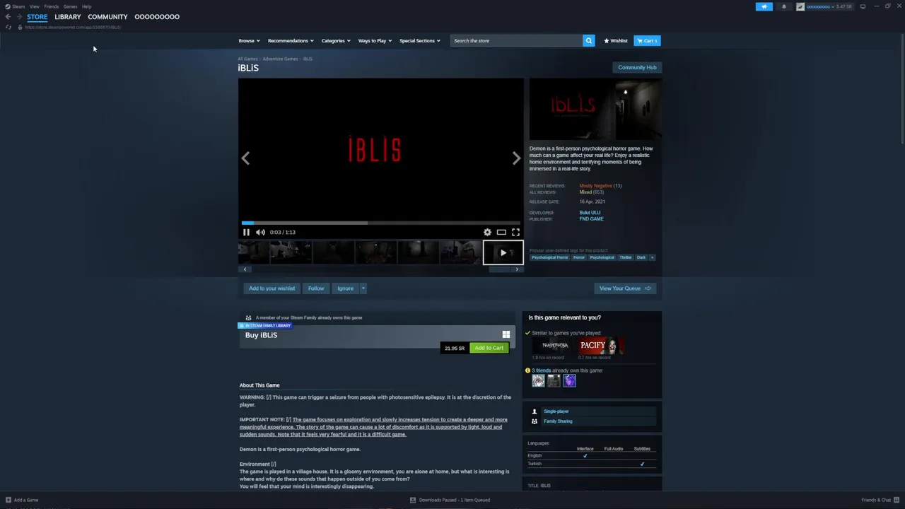The image size is (905, 509).
Task: Select the highlighted trailer thumbnail
Action: coord(503,252)
